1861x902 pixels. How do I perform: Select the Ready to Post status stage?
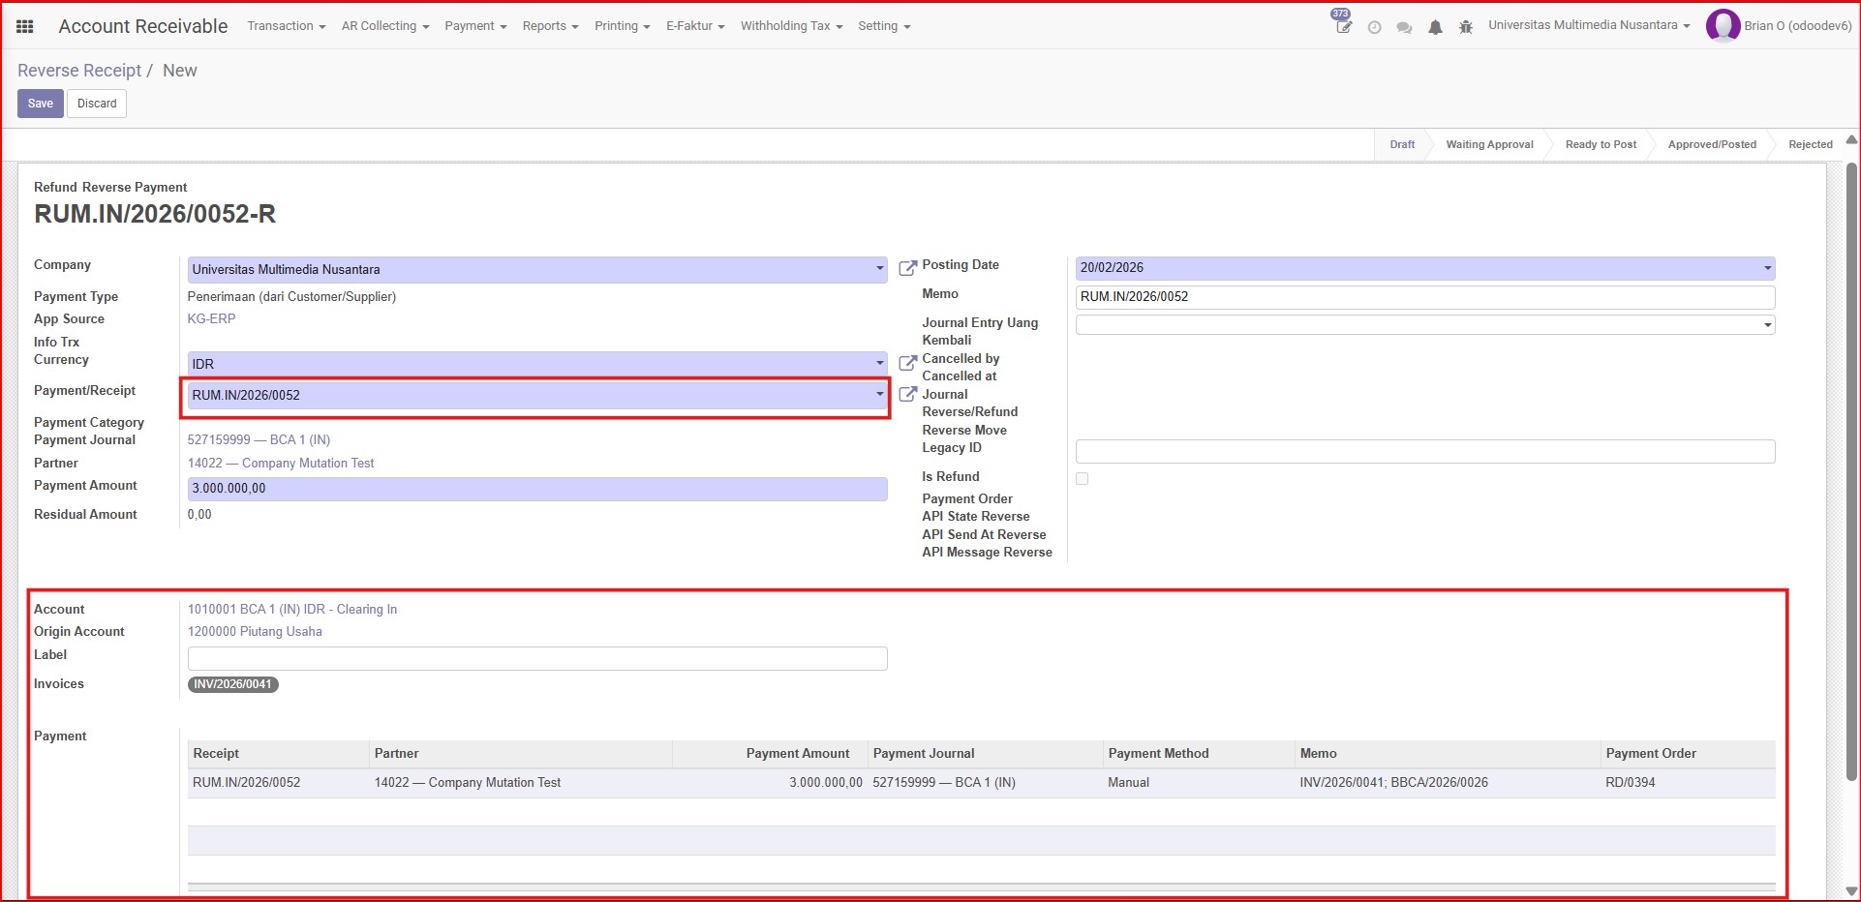[x=1601, y=144]
